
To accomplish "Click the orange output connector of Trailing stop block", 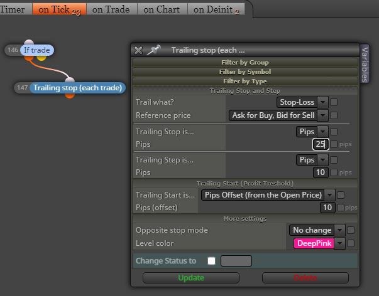I will coord(70,95).
